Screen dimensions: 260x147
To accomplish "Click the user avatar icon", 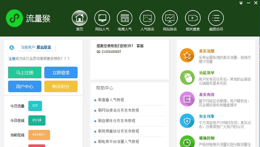I will pyautogui.click(x=12, y=48).
